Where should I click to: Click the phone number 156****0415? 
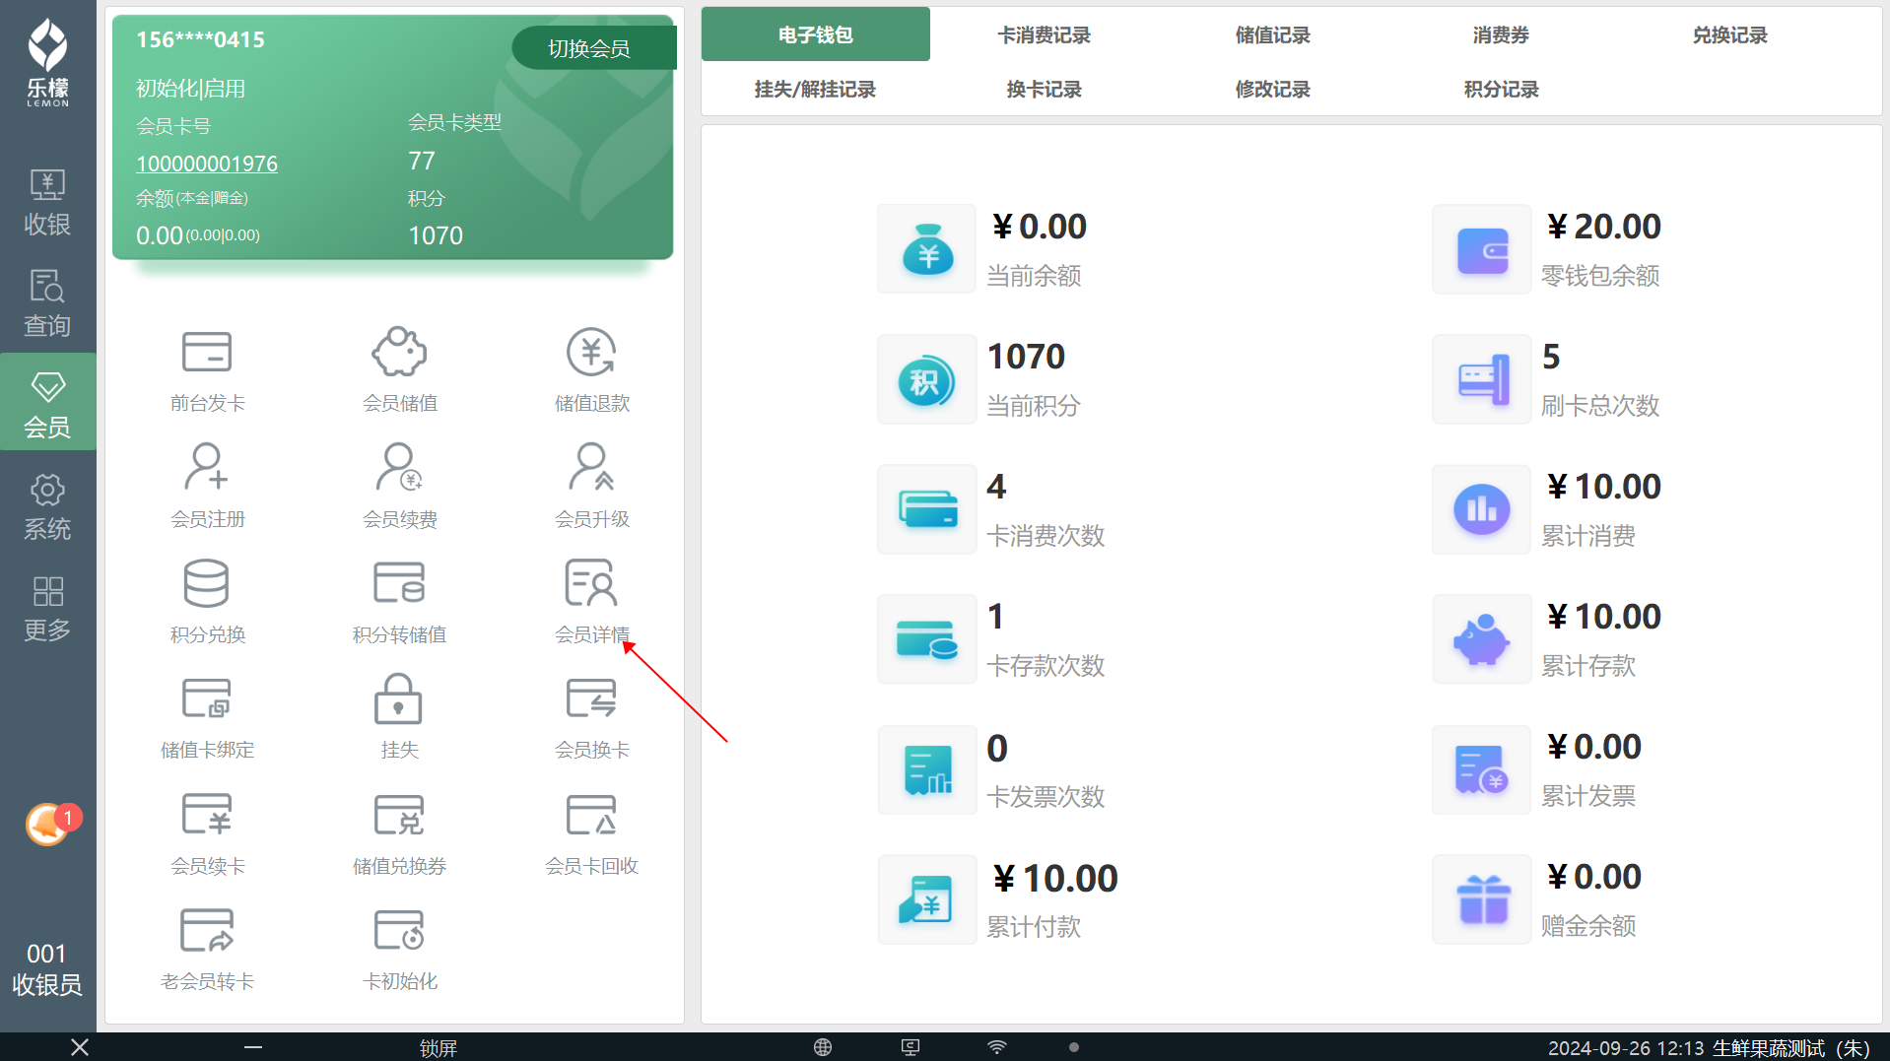coord(200,39)
